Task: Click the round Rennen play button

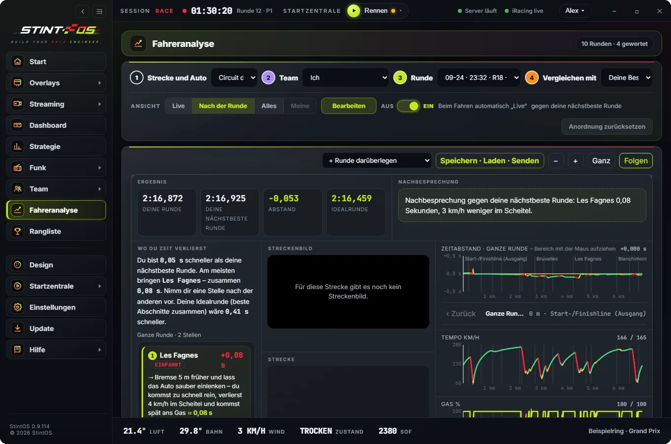Action: [354, 11]
